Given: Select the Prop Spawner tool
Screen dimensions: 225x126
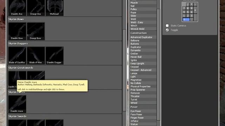Looking at the screenshot, I should [143, 90].
